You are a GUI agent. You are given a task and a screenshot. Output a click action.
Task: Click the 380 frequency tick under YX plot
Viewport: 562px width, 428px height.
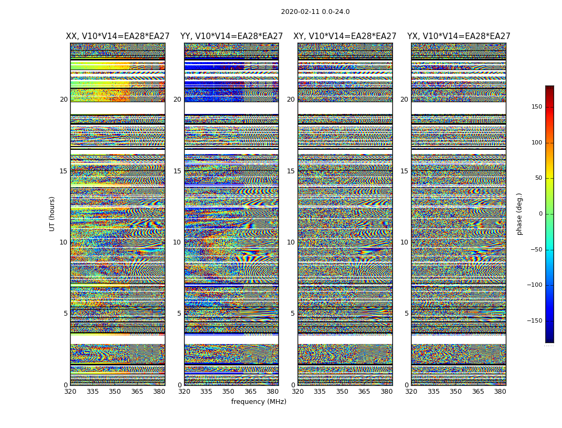[500, 392]
